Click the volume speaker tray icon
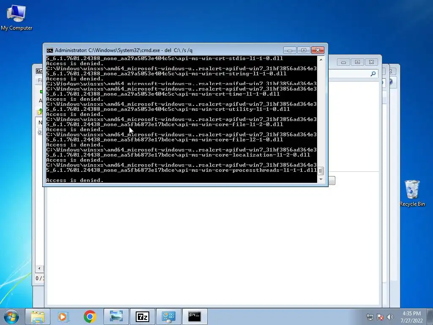Screen dimensions: 433x325 pos(390,317)
